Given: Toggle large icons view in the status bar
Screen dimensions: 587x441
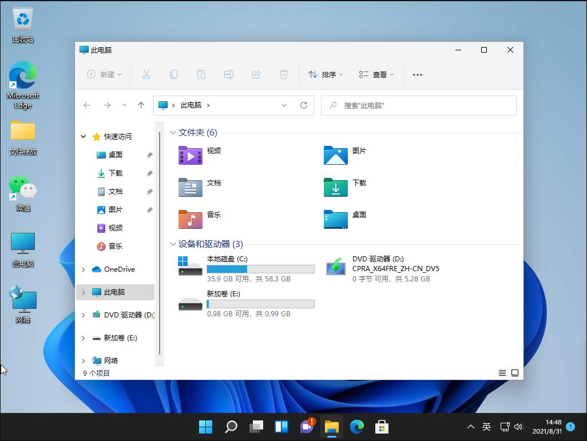Looking at the screenshot, I should [514, 372].
